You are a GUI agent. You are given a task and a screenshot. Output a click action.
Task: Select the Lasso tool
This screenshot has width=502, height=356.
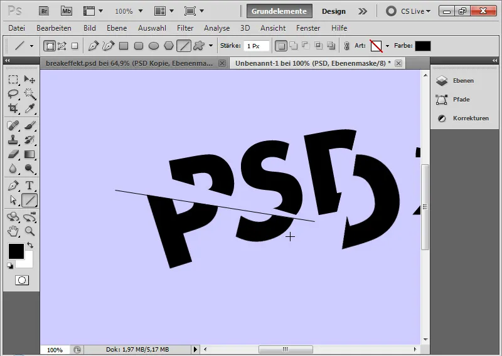click(x=13, y=94)
